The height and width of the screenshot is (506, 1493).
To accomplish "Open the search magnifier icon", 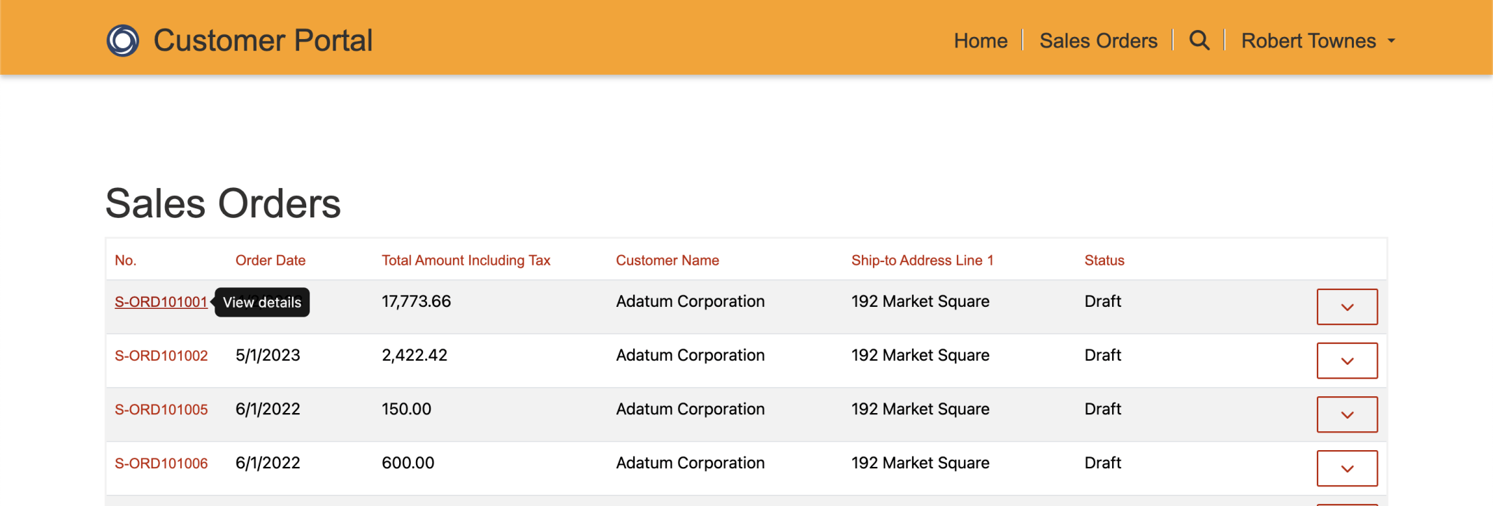I will tap(1199, 41).
